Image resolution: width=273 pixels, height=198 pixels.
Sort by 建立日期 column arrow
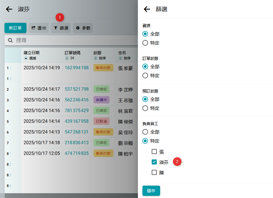coord(26,58)
